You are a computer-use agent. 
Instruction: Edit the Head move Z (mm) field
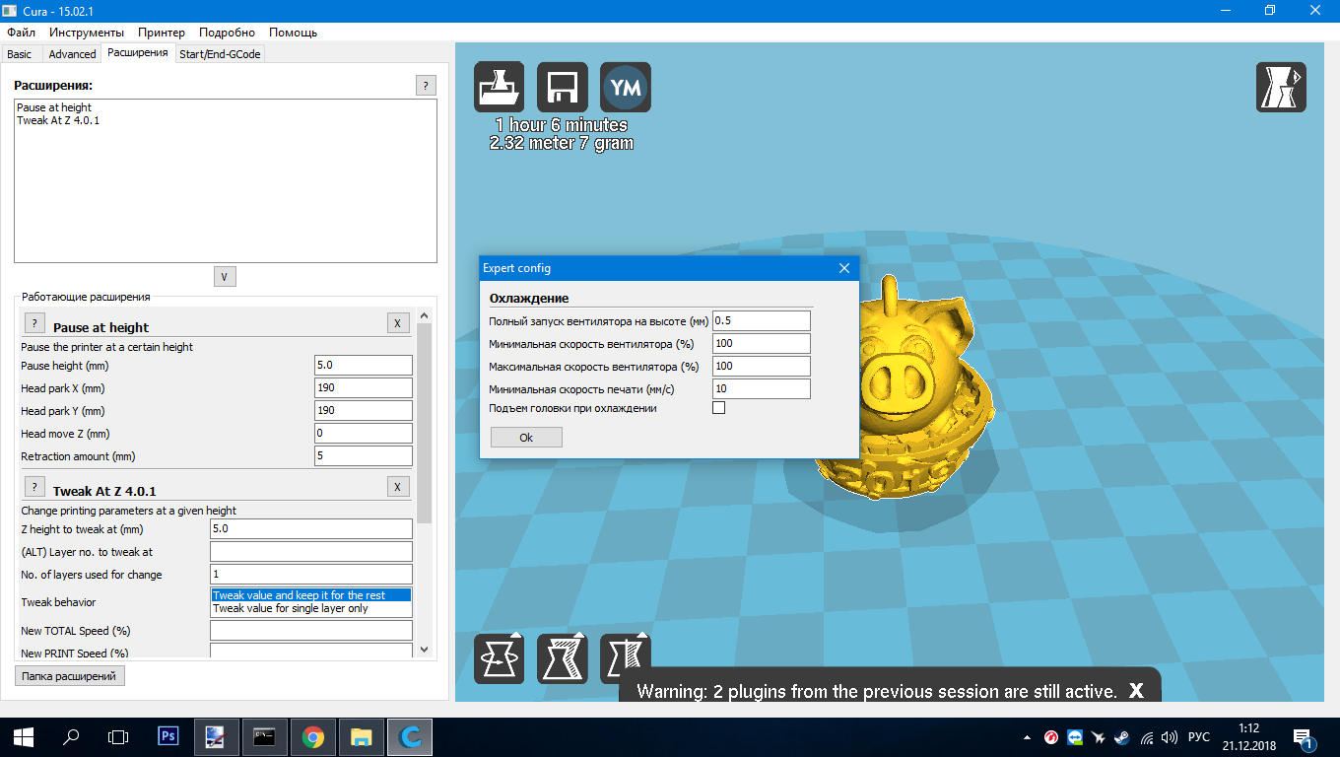(364, 434)
